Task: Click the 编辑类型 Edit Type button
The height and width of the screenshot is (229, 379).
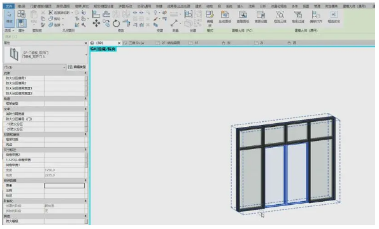Action: [x=77, y=67]
